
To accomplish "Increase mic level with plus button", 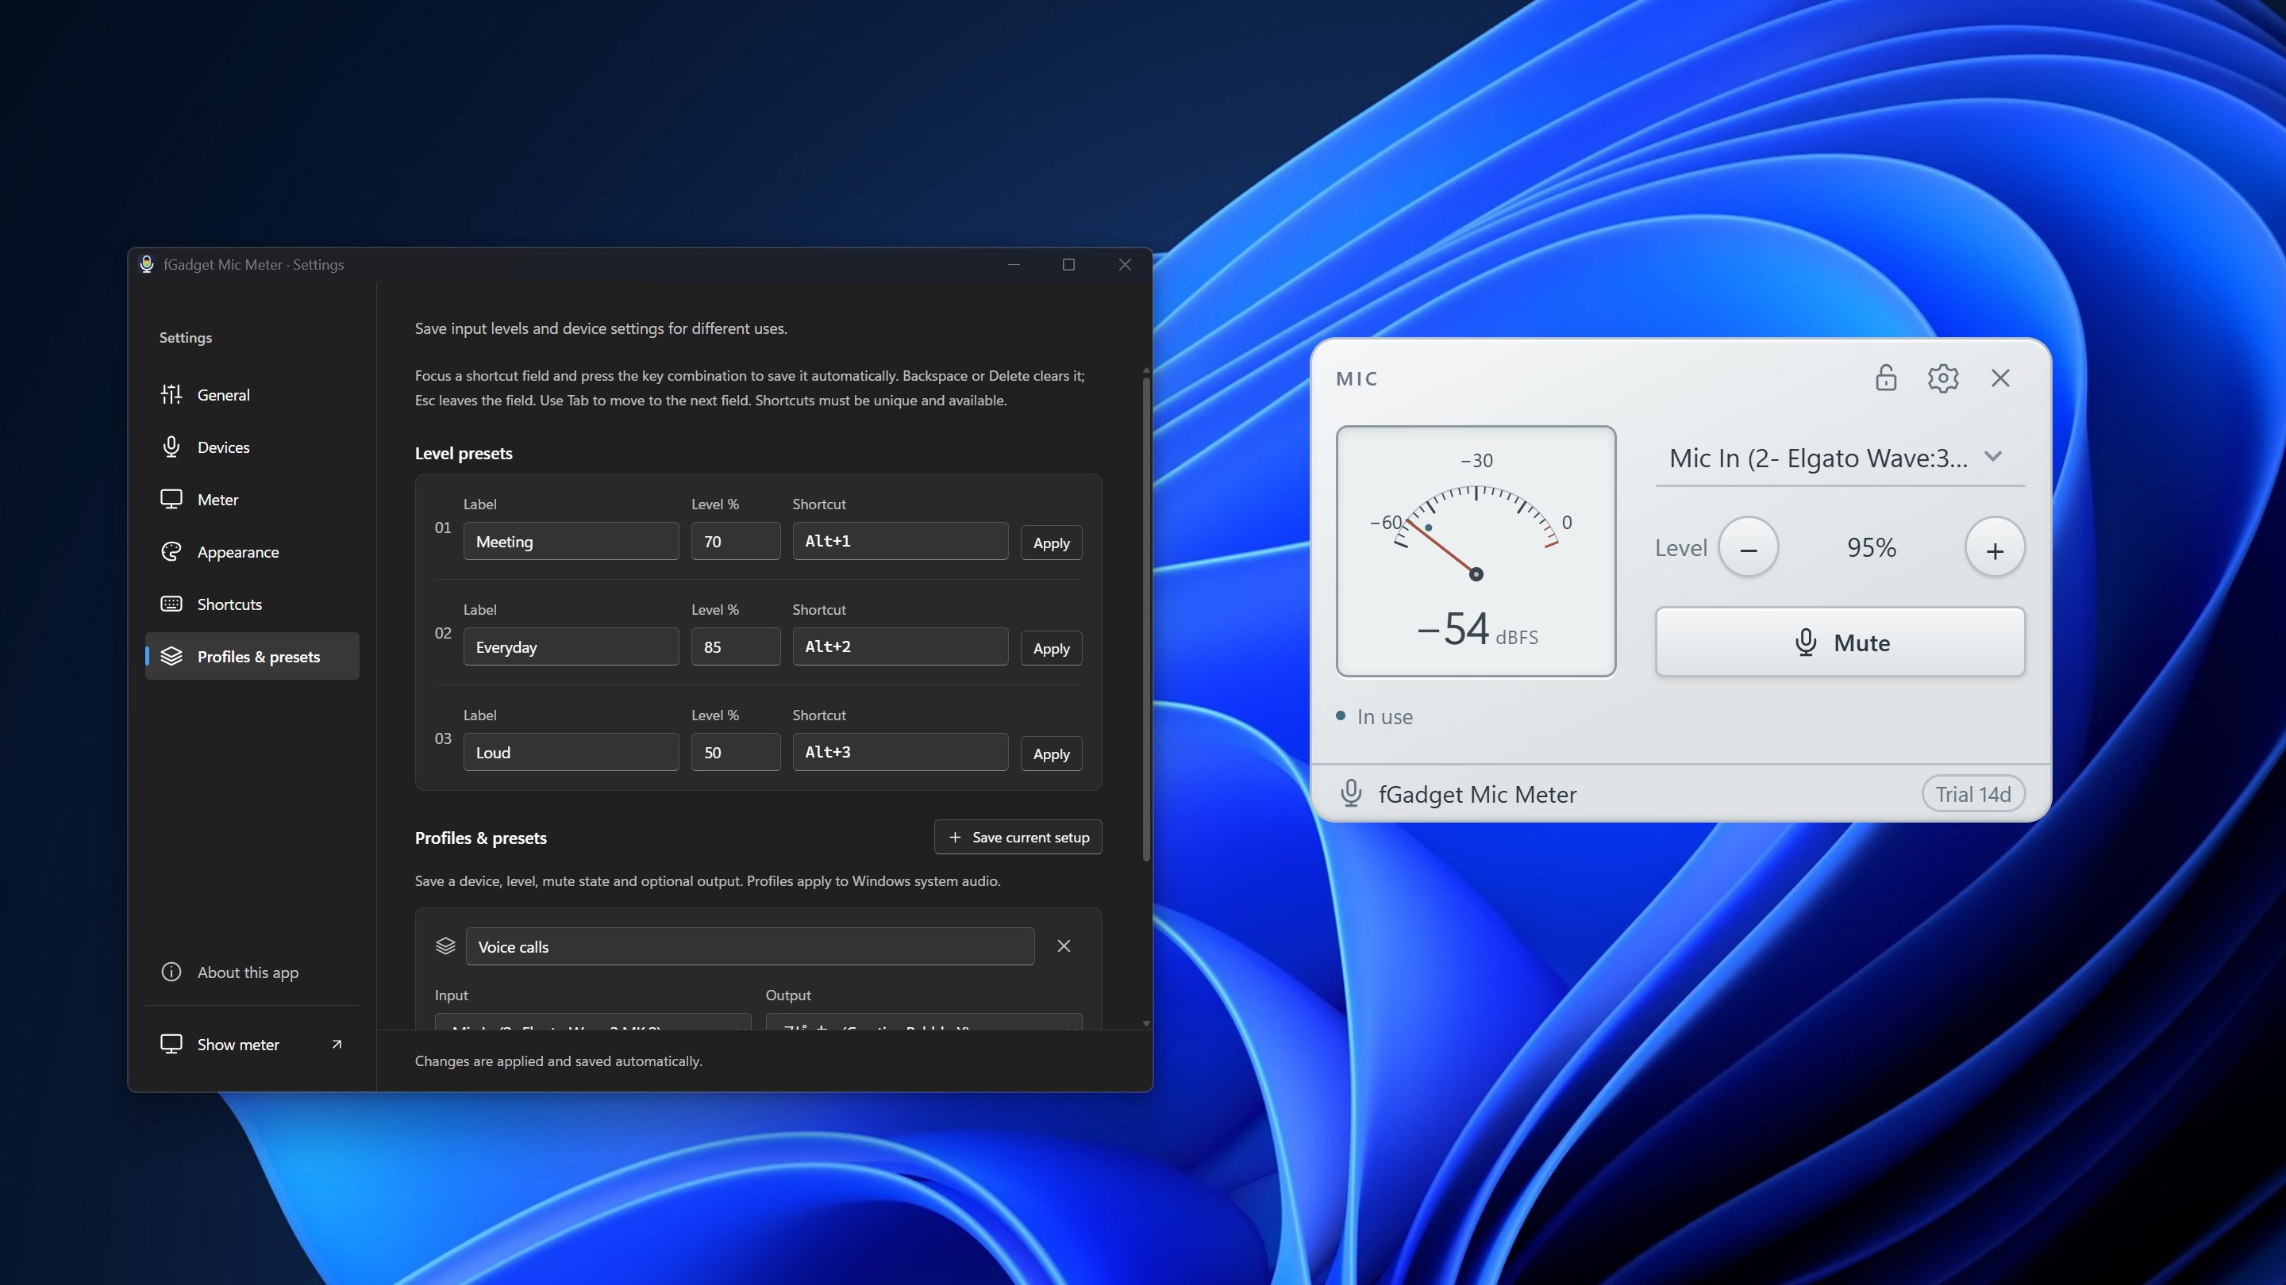I will pos(1995,548).
